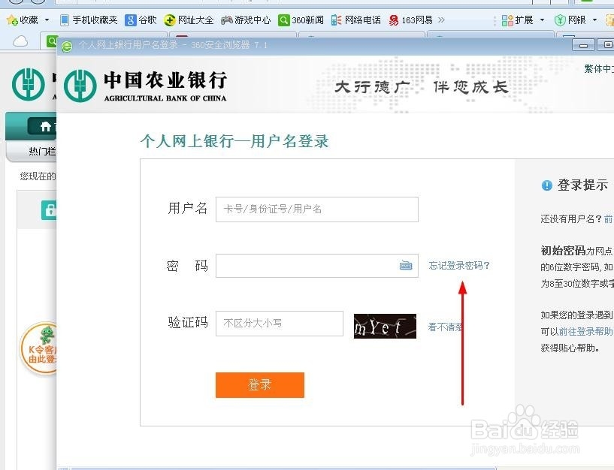Open the 网银 online banking menu
Image resolution: width=614 pixels, height=470 pixels.
576,20
